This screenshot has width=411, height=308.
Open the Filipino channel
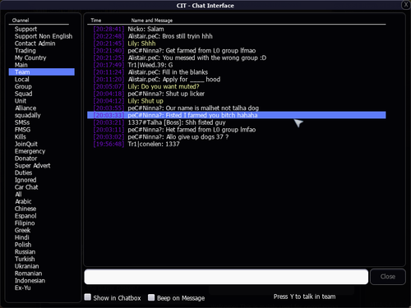click(x=25, y=223)
